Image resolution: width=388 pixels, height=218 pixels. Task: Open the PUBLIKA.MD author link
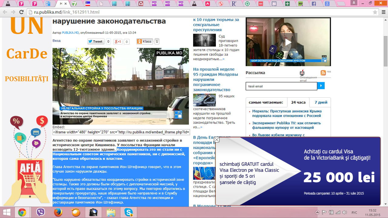(70, 33)
